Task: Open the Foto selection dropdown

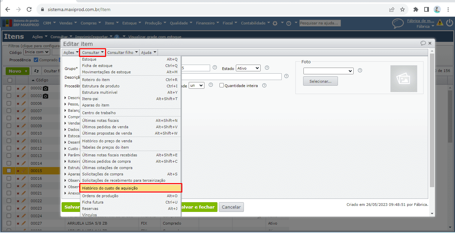Action: pos(328,71)
